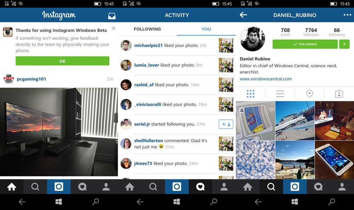Open the Windows phone photo thumbnail

tap(335, 160)
